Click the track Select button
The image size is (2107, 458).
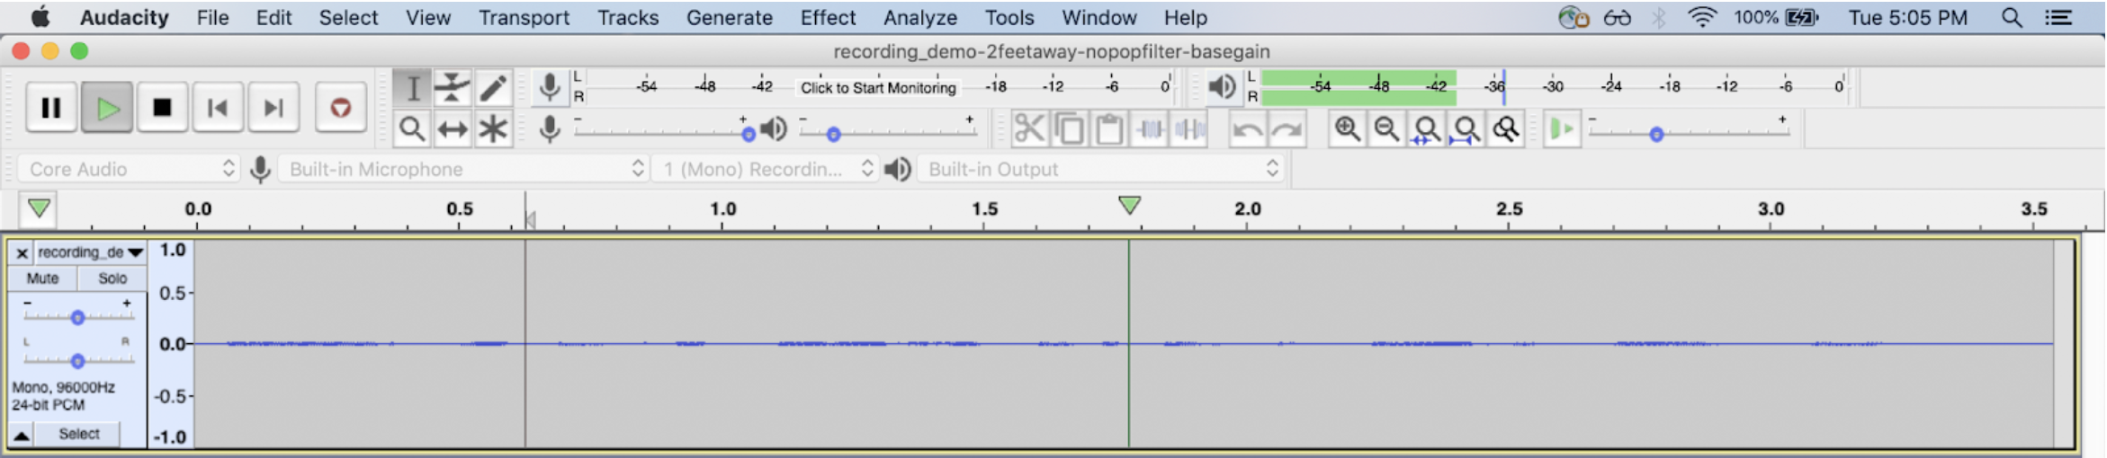click(x=79, y=435)
